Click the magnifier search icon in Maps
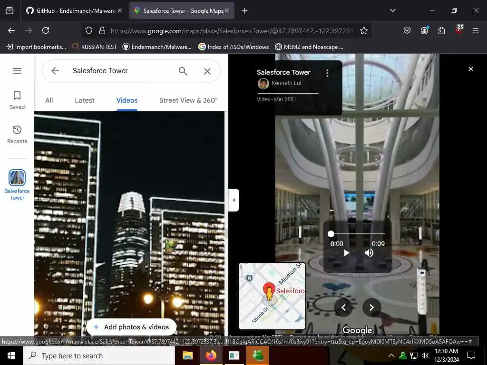Viewport: 487px width, 365px height. 183,71
